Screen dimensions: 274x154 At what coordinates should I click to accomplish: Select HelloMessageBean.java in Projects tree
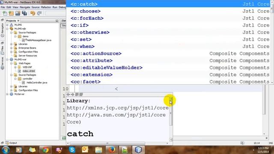point(39,40)
